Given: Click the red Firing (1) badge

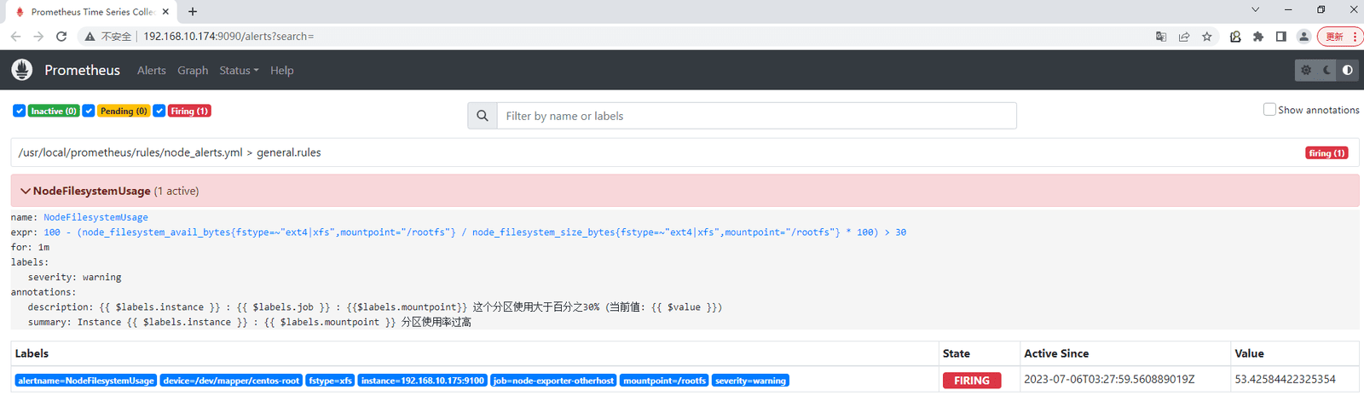Looking at the screenshot, I should coord(189,111).
